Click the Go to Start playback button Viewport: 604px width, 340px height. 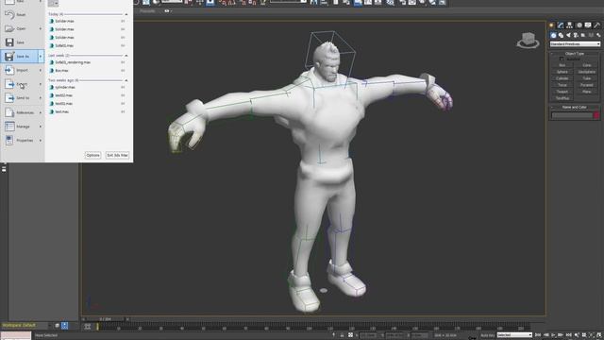538,335
